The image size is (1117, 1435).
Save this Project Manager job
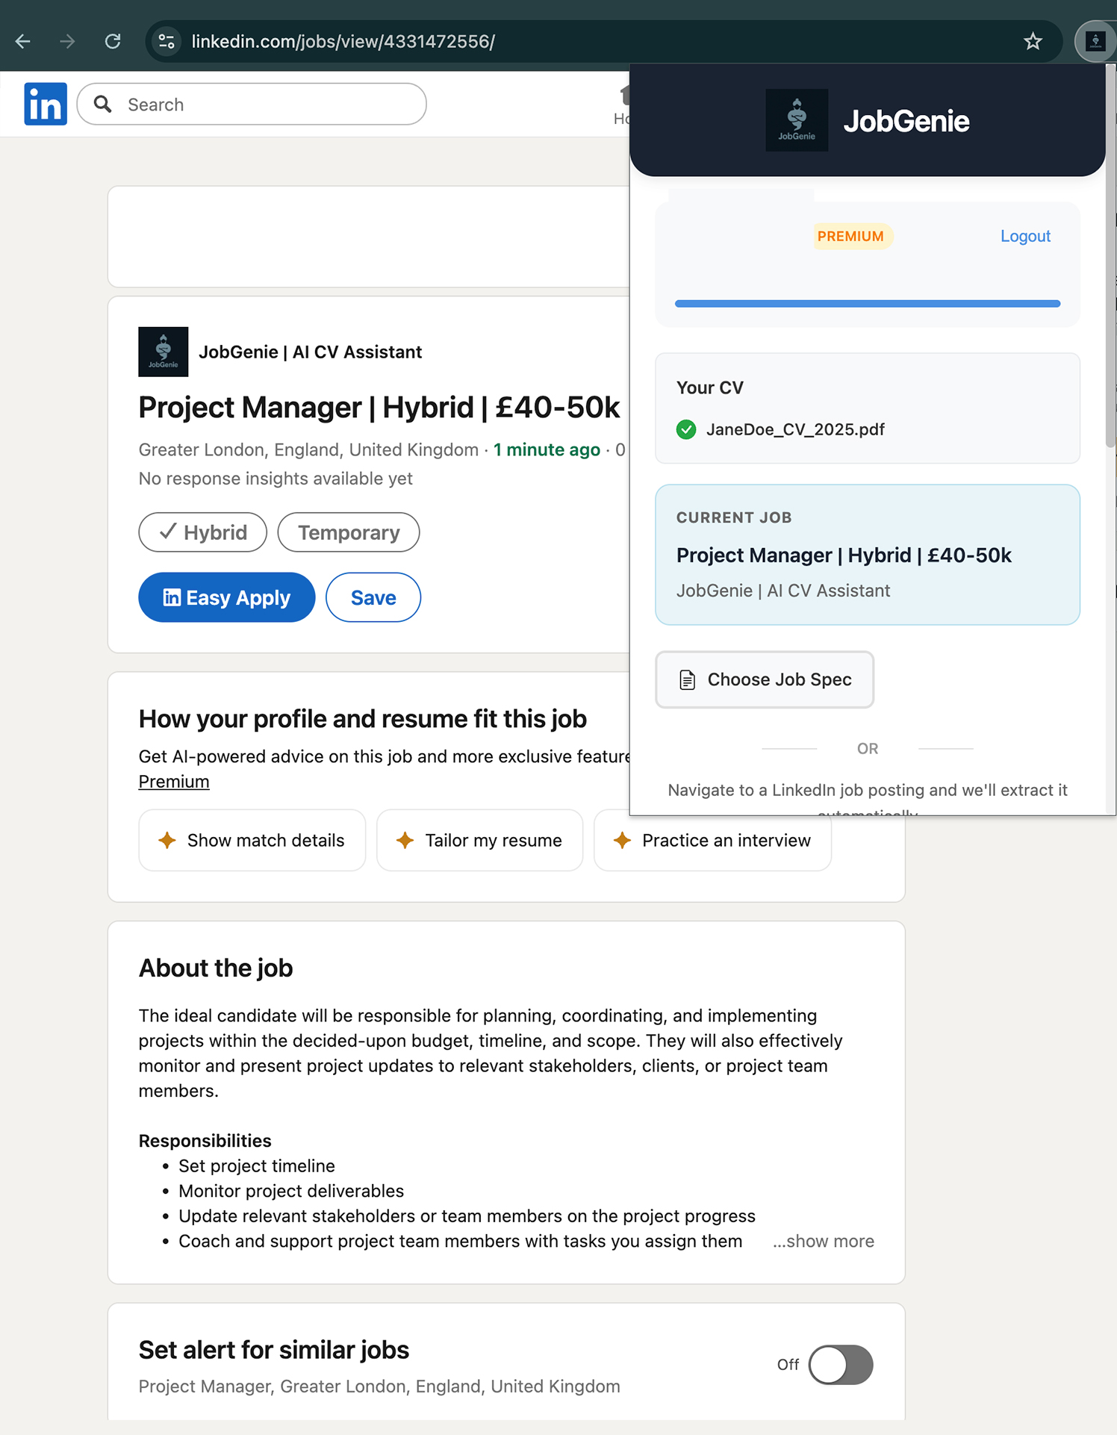point(373,597)
